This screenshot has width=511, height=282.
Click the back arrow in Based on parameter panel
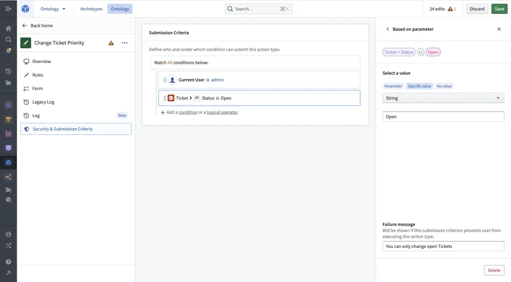point(388,29)
